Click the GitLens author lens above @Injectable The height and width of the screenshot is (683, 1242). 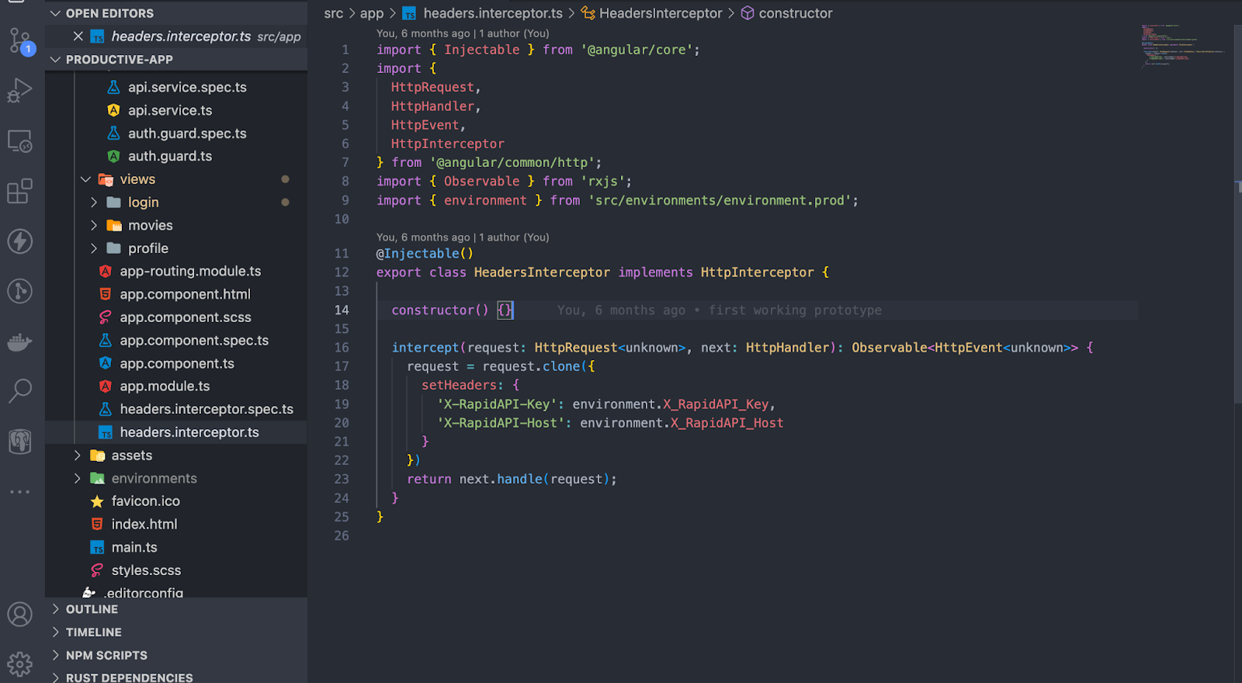pos(463,237)
